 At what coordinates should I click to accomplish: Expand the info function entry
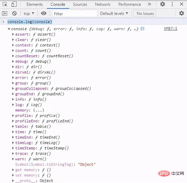click(13, 99)
